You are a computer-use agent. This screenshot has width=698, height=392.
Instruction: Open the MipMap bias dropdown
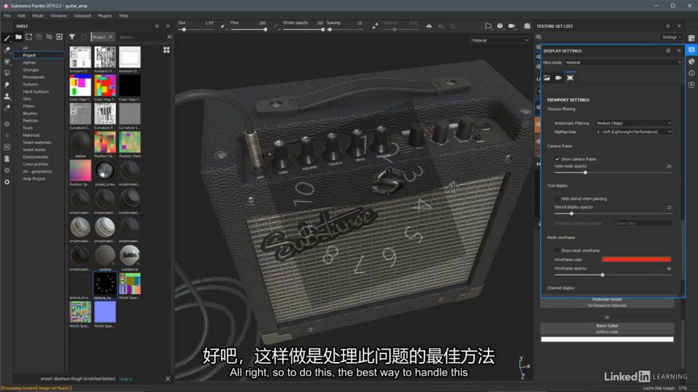coord(633,132)
